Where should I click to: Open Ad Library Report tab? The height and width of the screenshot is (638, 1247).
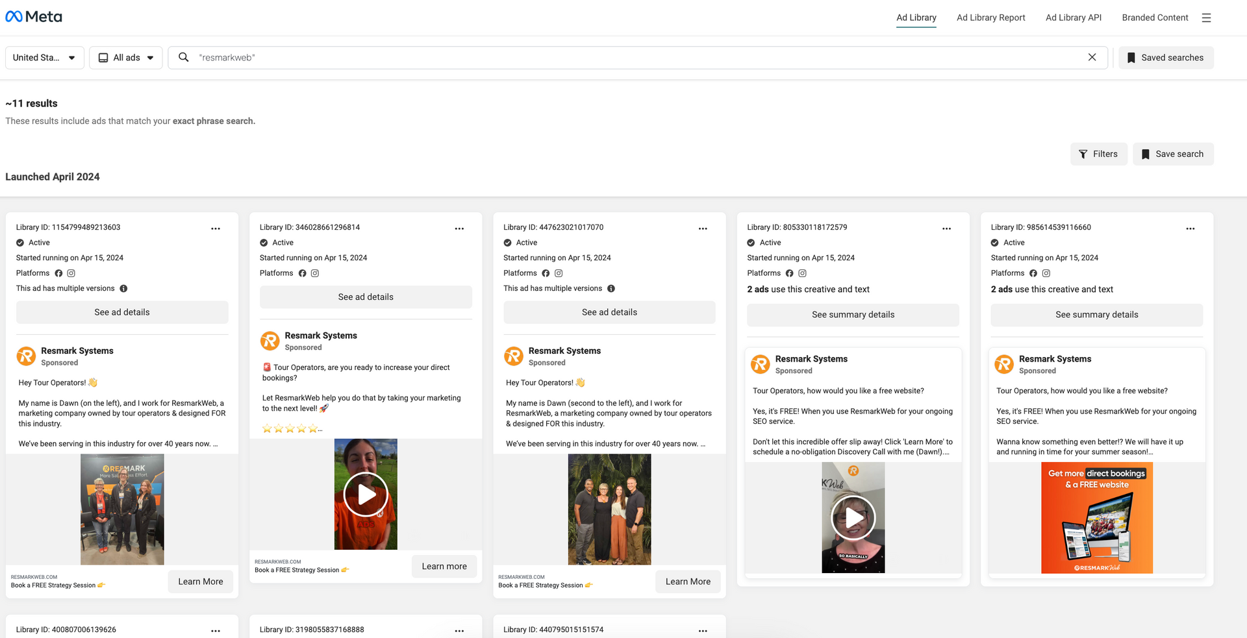(x=990, y=18)
